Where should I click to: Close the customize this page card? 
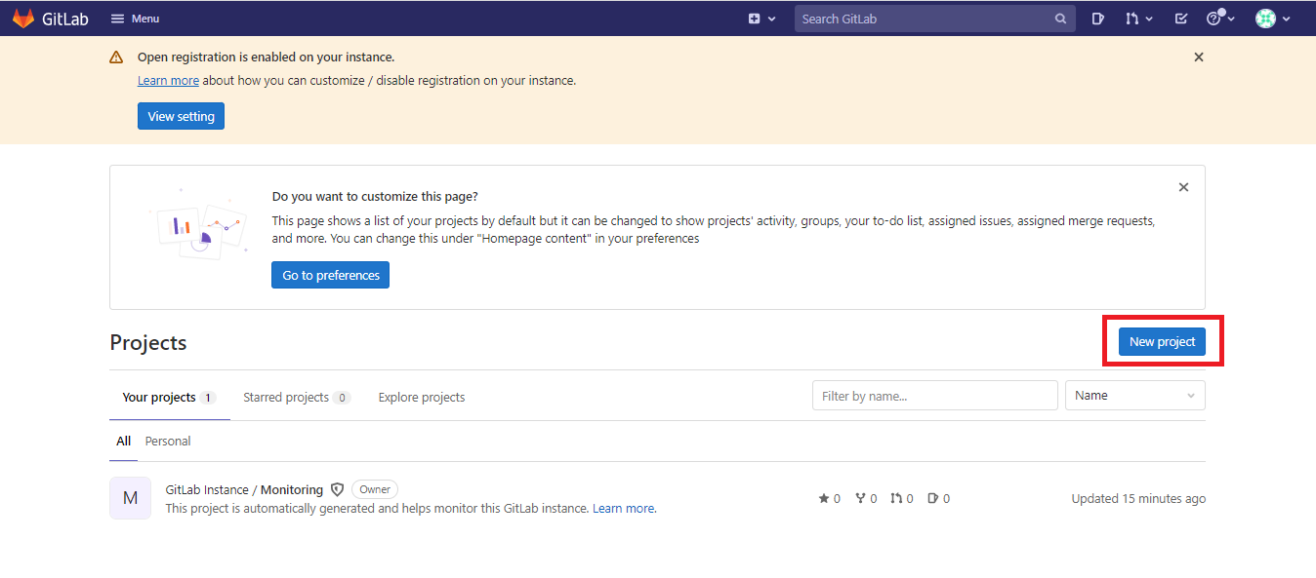coord(1183,187)
